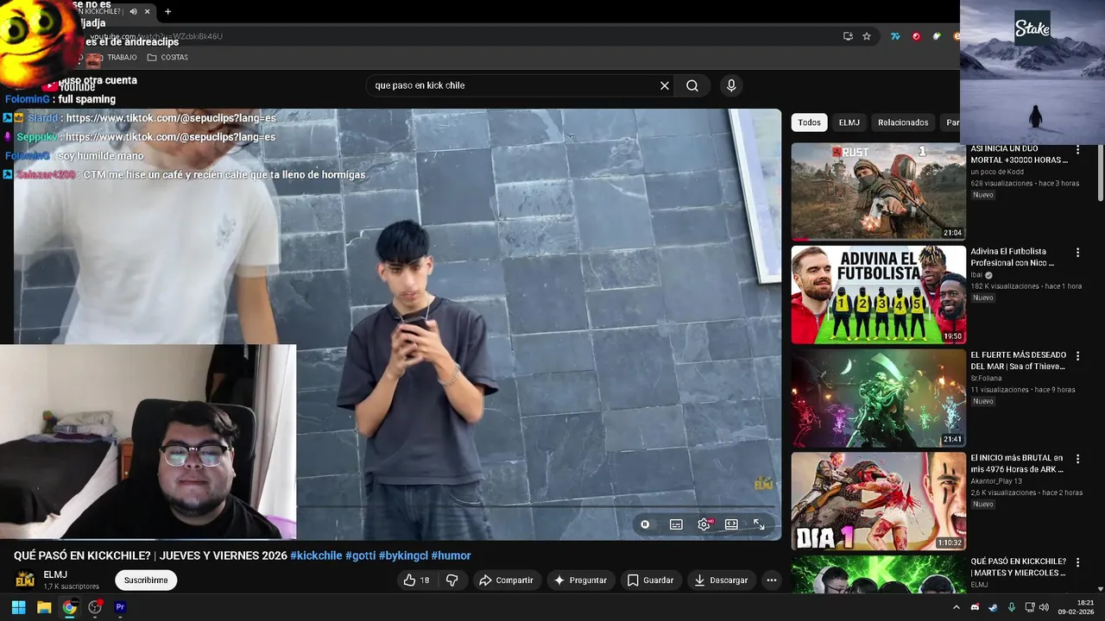Download video using Descargar
This screenshot has width=1105, height=621.
tap(721, 580)
